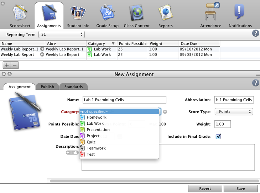Click the add category plus icon
Screen dimensions: 260x193
[165, 112]
